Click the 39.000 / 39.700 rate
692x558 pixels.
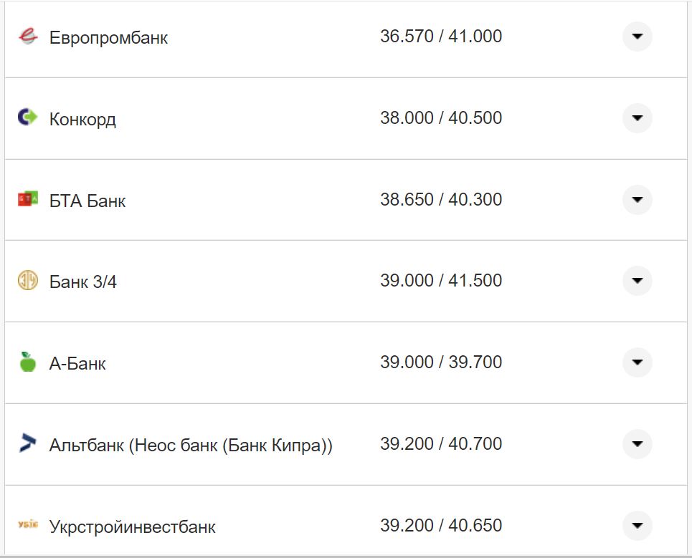coord(441,362)
